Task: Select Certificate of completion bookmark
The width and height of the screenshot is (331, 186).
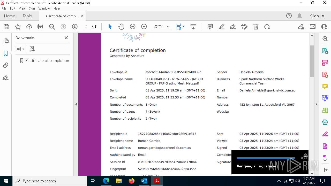Action: pyautogui.click(x=48, y=61)
